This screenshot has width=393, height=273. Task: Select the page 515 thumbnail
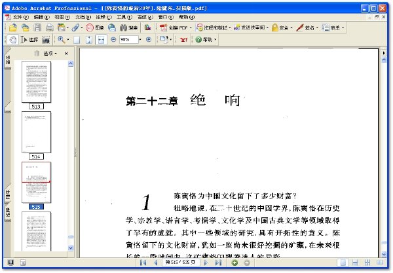36,183
